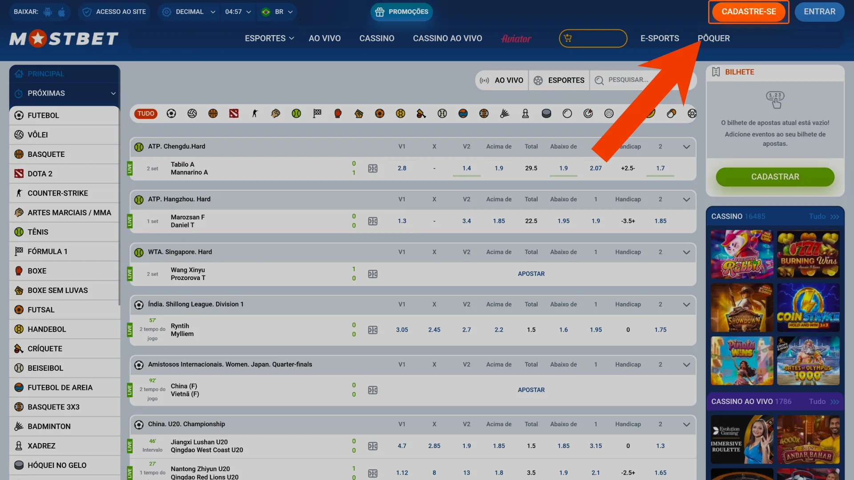
Task: Open the DECIMAL odds format dropdown
Action: coord(189,12)
